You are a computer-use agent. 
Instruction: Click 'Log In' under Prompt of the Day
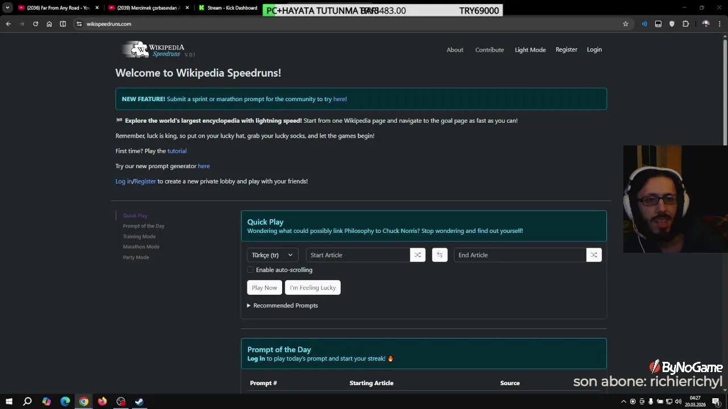(x=256, y=358)
